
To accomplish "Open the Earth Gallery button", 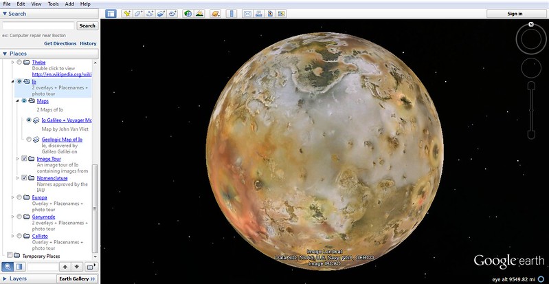I will pos(78,278).
